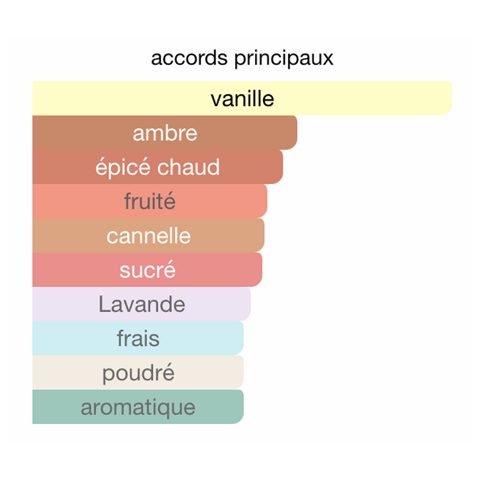Select the fruité accord bar

[x=150, y=201]
